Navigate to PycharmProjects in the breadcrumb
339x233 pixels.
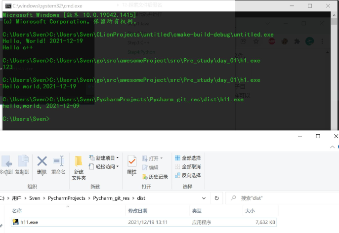[x=67, y=198]
